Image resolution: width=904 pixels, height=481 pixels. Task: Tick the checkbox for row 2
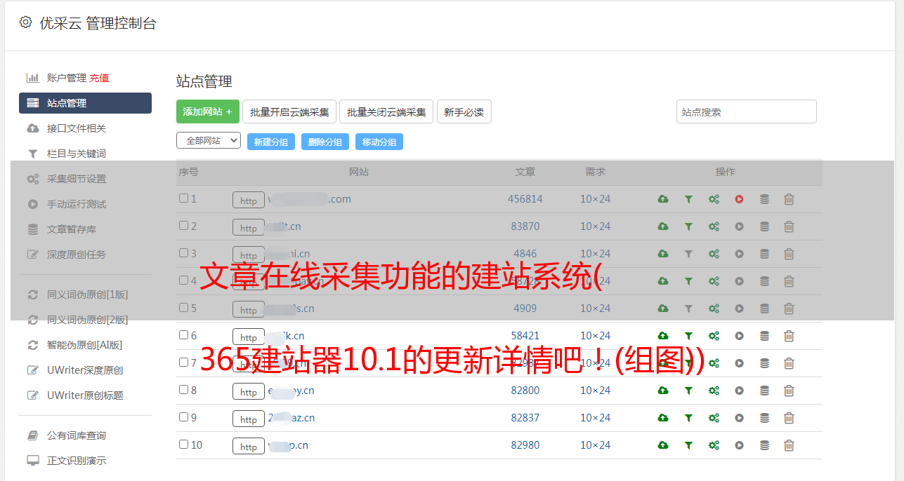tap(183, 226)
